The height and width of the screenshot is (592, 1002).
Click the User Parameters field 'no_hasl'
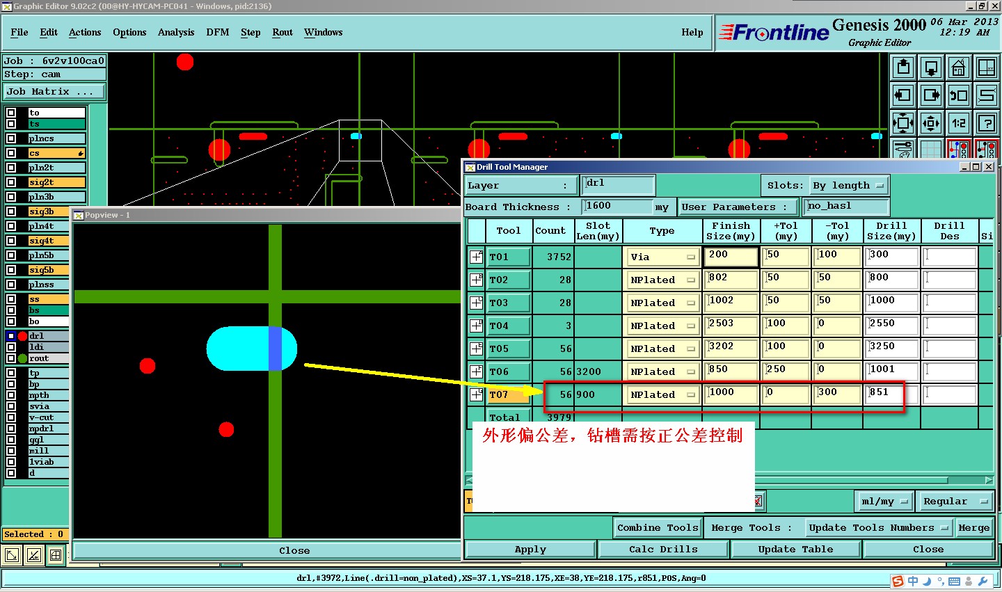click(x=846, y=207)
